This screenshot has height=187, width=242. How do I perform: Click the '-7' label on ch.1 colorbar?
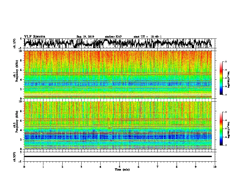pos(225,95)
